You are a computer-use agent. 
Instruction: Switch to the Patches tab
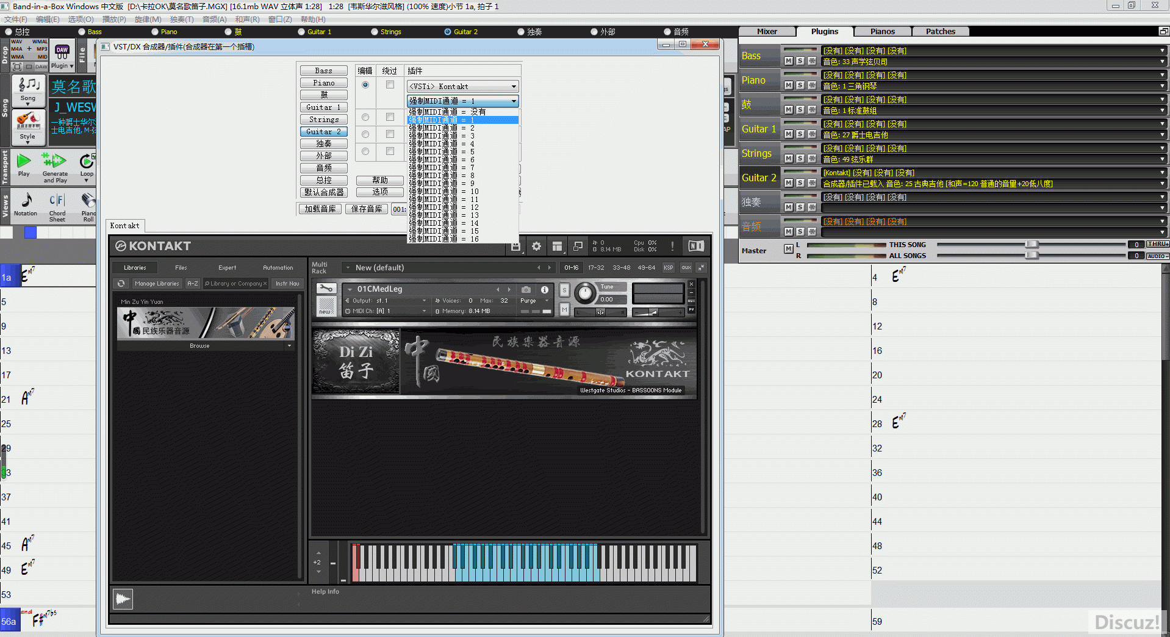click(940, 32)
